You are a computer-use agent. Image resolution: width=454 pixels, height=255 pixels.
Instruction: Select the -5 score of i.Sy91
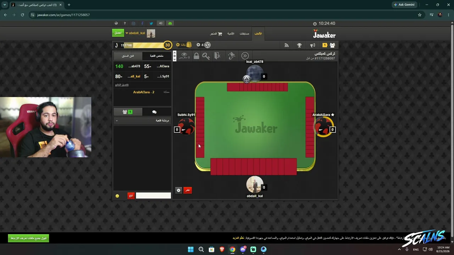(146, 76)
